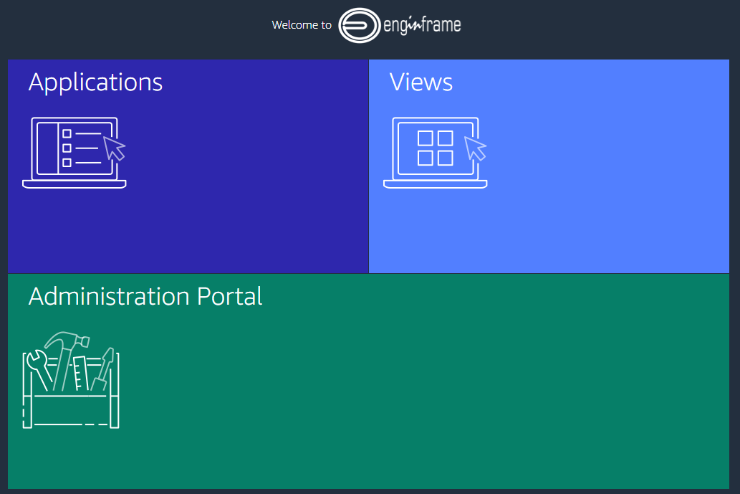The image size is (740, 494).
Task: Click the Administration Portal toolbox icon
Action: (x=71, y=380)
